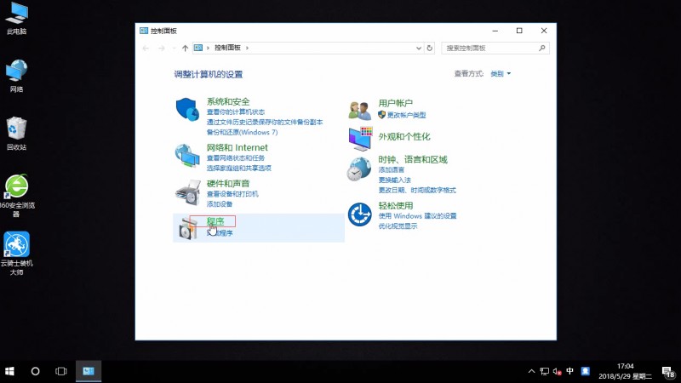Select the 360安全浏览器 desktop shortcut
Screen dimensions: 681x383
click(16, 196)
